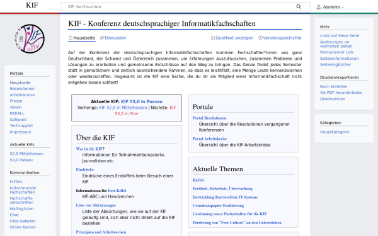Open Änderungen an verlinkten Seiten
The width and height of the screenshot is (378, 236).
[x=336, y=44]
